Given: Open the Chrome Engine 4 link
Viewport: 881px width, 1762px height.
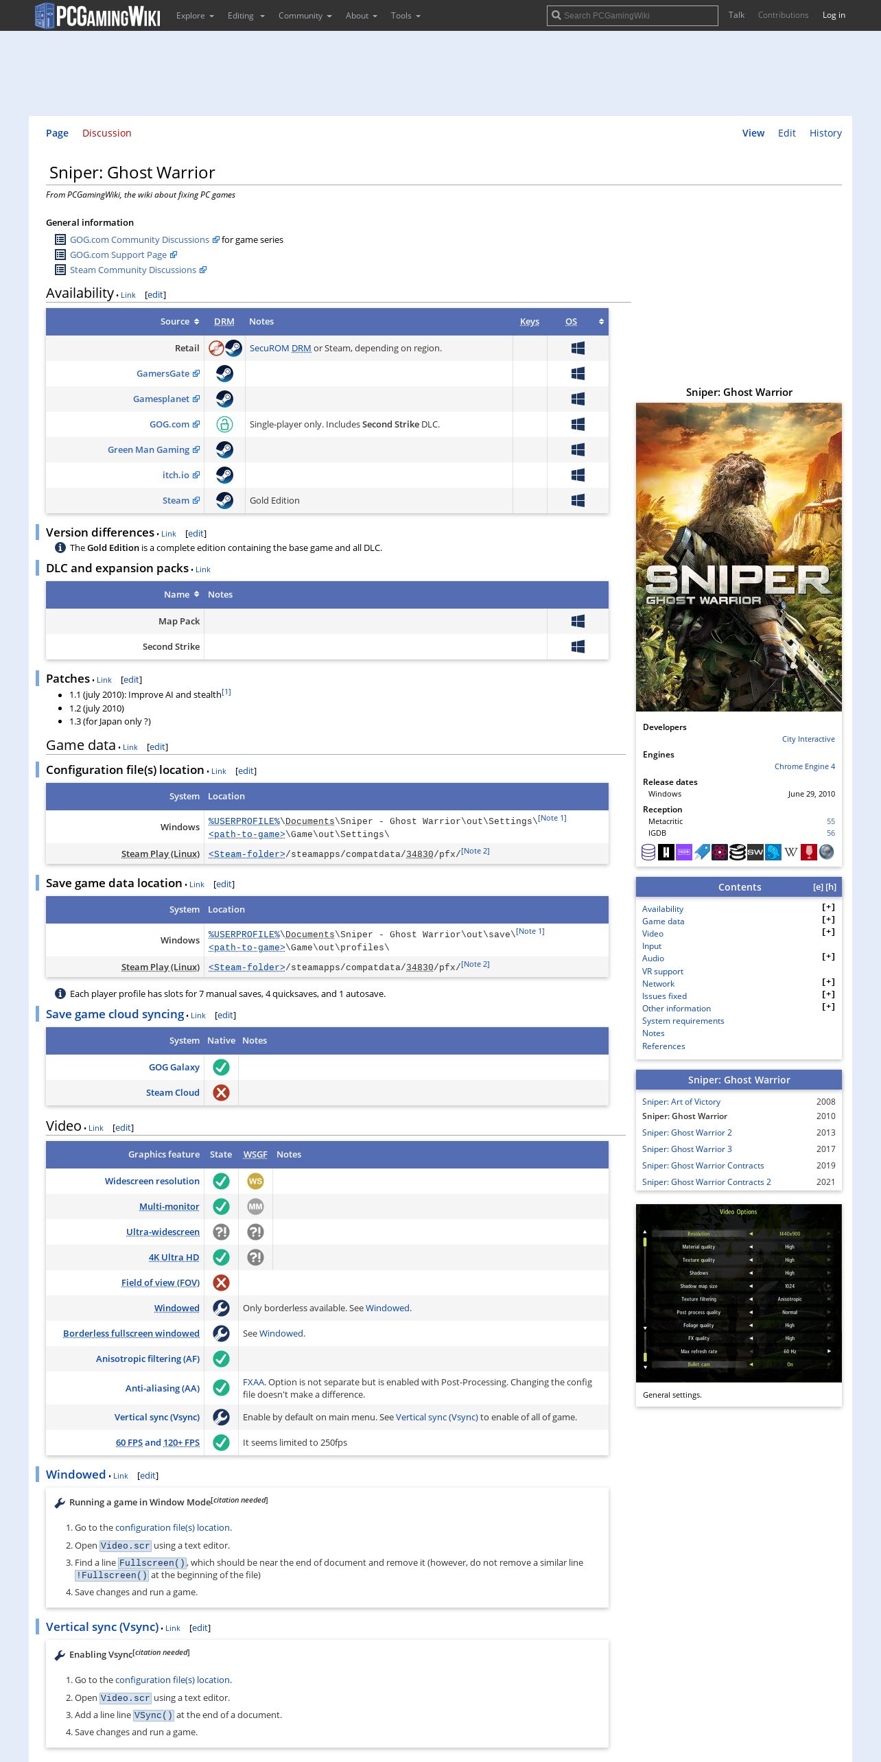Looking at the screenshot, I should 804,766.
